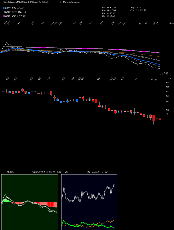Click the ADX indicator chart panel
This screenshot has width=174, height=230.
[89, 202]
